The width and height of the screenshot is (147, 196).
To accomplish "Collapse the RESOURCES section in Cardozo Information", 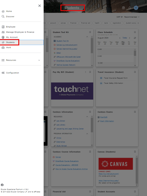I will tap(87, 117).
